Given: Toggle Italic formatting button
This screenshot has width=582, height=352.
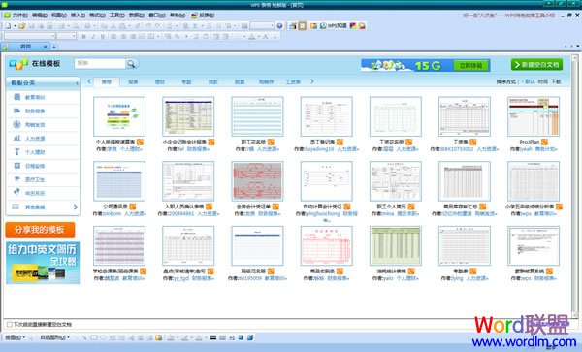Looking at the screenshot, I should pyautogui.click(x=93, y=36).
